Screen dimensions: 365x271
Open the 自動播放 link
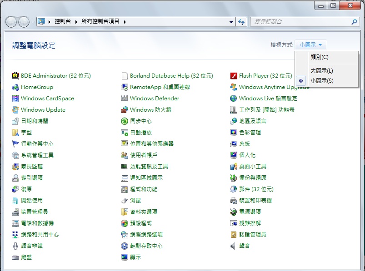(141, 133)
